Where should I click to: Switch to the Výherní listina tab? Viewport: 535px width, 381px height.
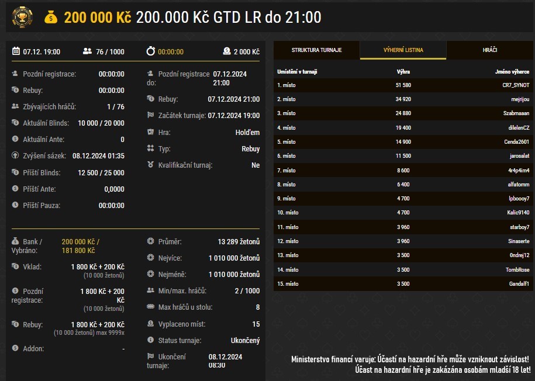click(x=403, y=50)
